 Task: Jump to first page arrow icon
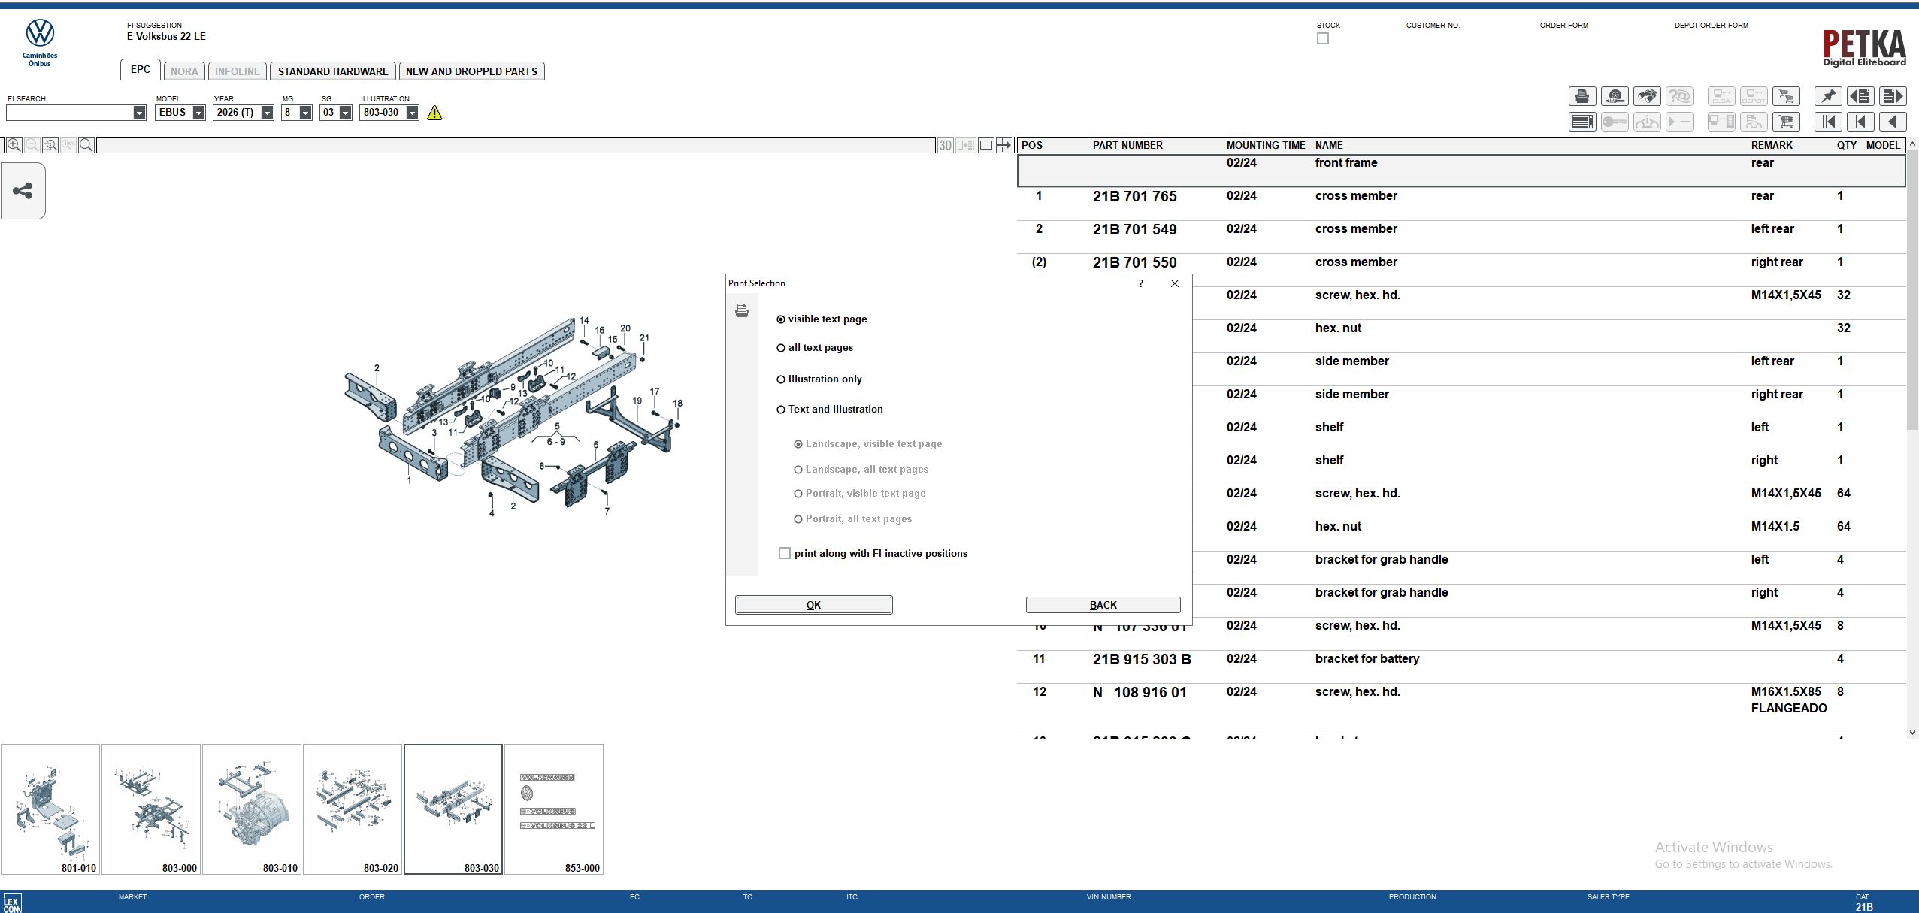click(x=1828, y=122)
